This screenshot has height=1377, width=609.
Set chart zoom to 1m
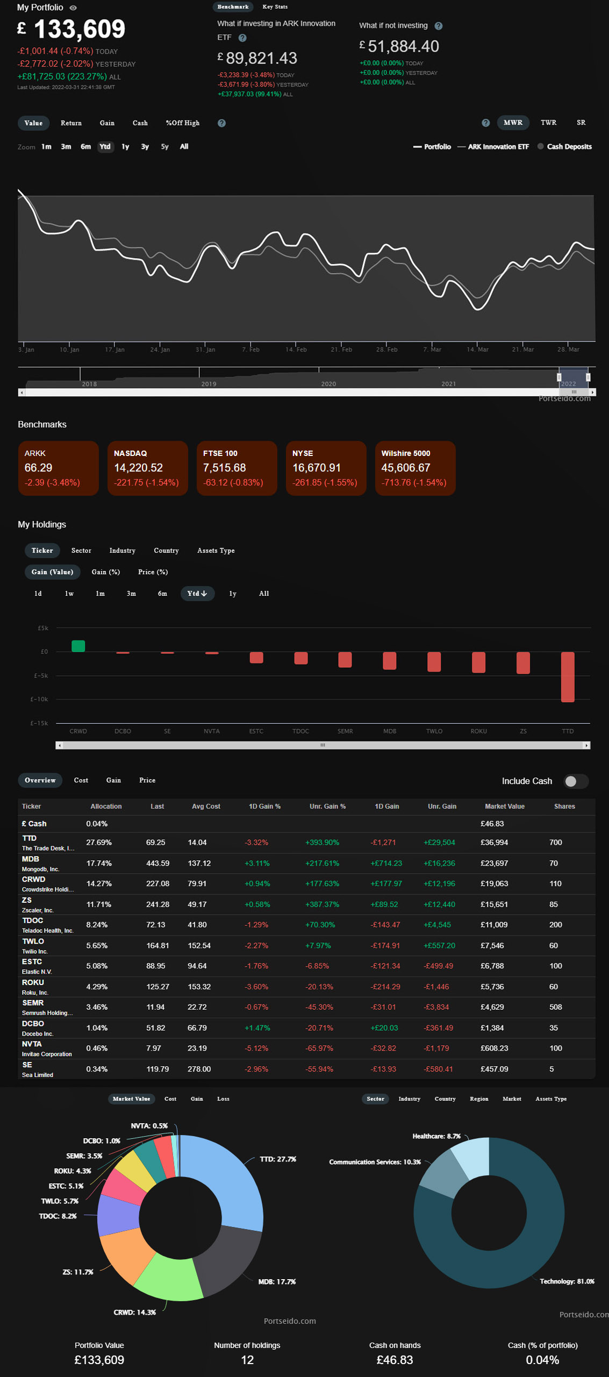46,147
